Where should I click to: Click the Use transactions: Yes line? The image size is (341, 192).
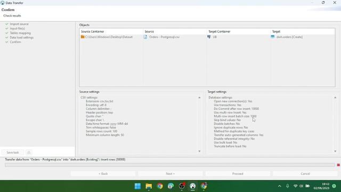[228, 105]
